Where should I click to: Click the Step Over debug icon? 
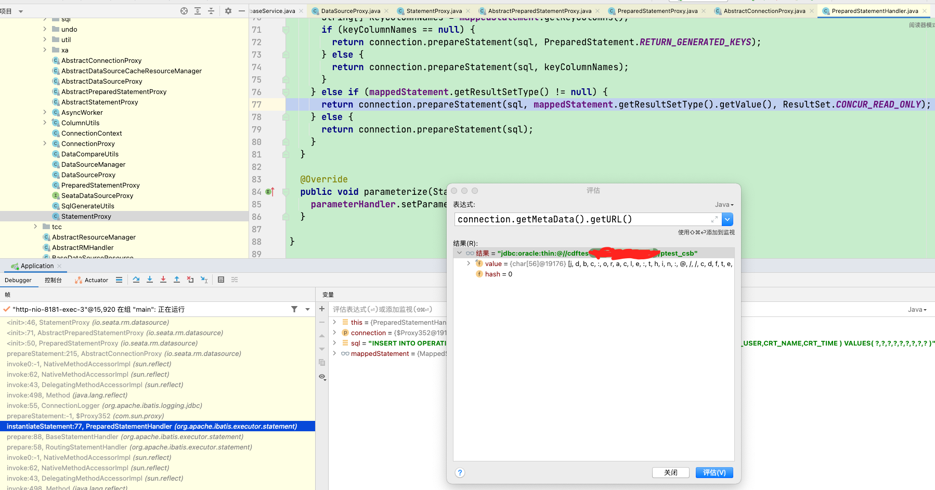pyautogui.click(x=136, y=280)
